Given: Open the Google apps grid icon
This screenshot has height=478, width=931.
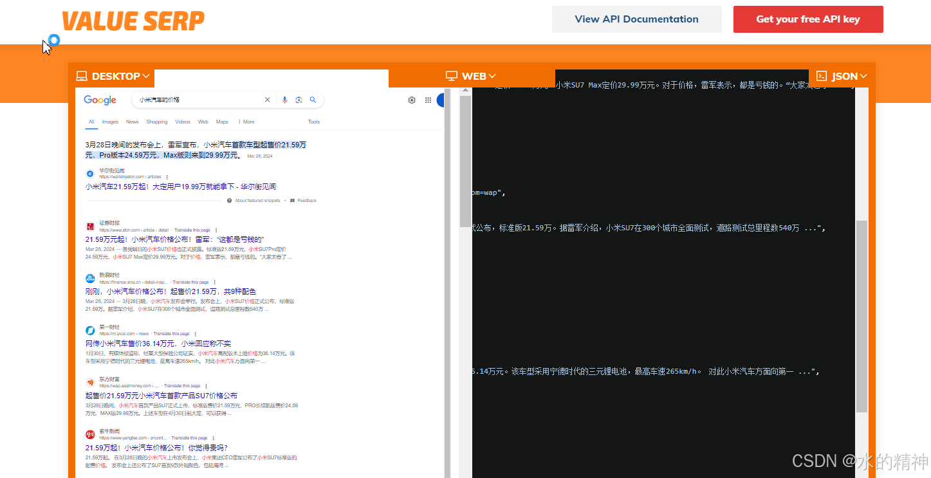Looking at the screenshot, I should pyautogui.click(x=428, y=100).
